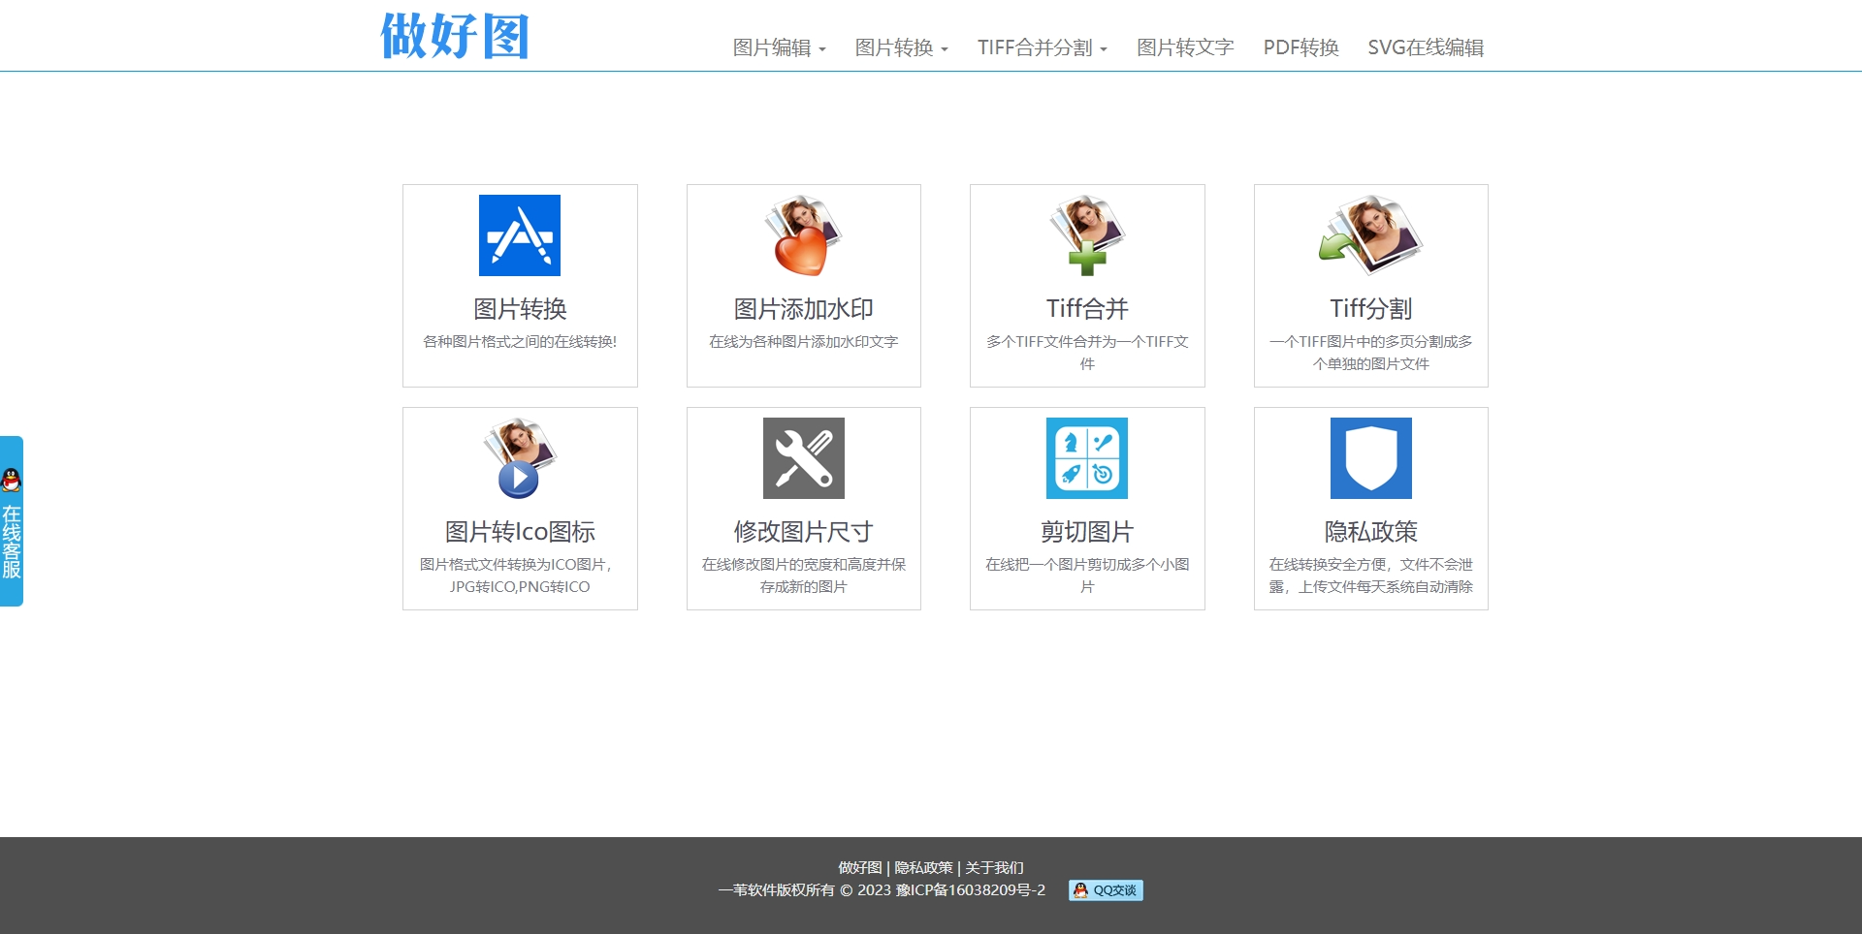Click the 做好图 site logo
1862x934 pixels.
(x=455, y=37)
